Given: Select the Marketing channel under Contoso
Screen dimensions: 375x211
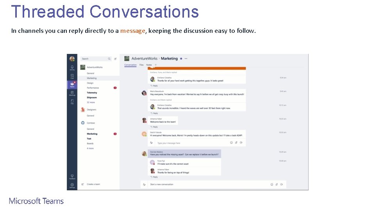Looking at the screenshot, I should tap(92, 134).
